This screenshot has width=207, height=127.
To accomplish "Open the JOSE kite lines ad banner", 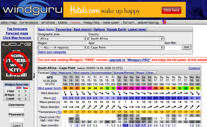I will click(17, 61).
